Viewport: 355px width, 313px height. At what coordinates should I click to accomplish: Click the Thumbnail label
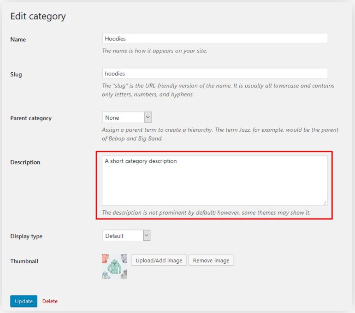24,261
